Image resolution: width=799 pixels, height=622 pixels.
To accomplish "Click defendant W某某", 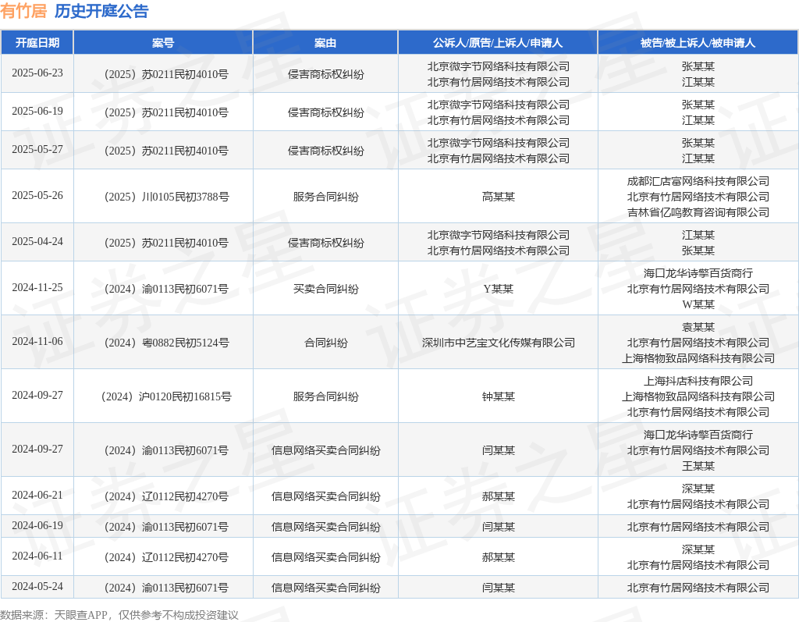I will [698, 304].
